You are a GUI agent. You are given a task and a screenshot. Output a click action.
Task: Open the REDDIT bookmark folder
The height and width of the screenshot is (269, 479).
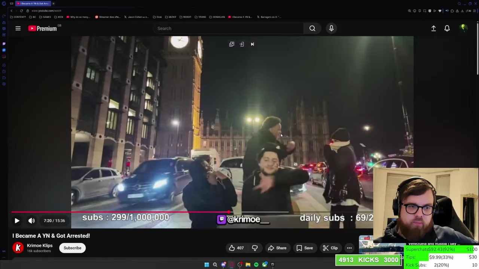point(185,17)
